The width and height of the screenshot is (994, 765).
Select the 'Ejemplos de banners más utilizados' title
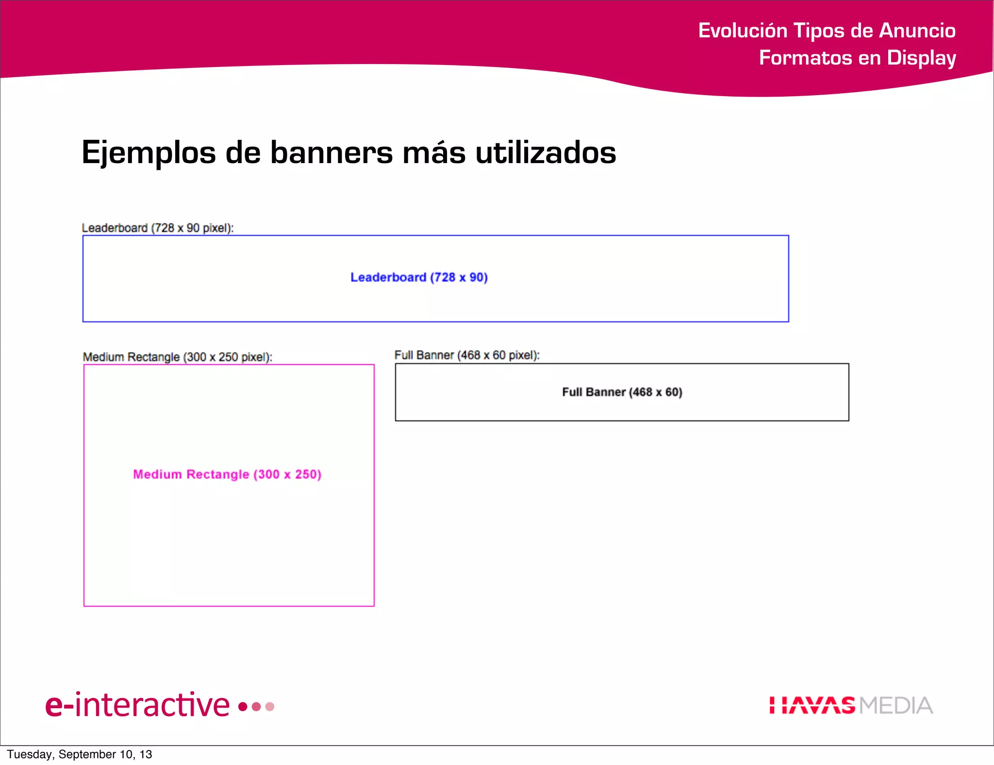[x=348, y=153]
